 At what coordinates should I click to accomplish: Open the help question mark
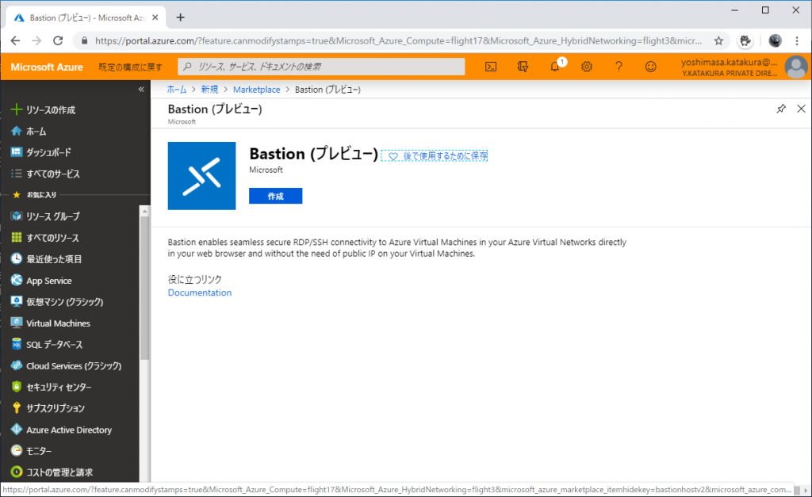pos(619,67)
